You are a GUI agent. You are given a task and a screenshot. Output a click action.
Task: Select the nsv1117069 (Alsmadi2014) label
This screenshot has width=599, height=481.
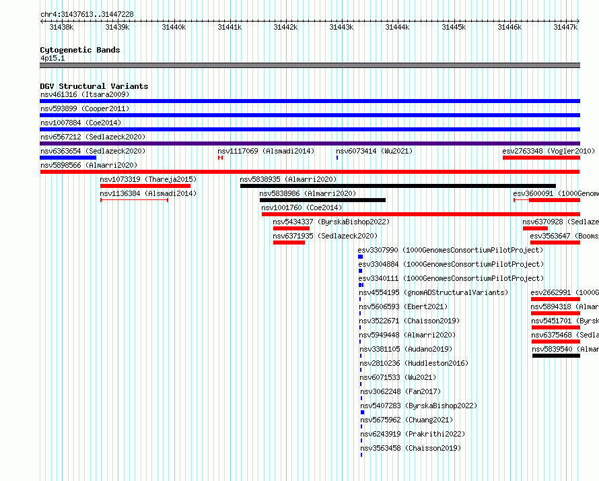pos(266,151)
